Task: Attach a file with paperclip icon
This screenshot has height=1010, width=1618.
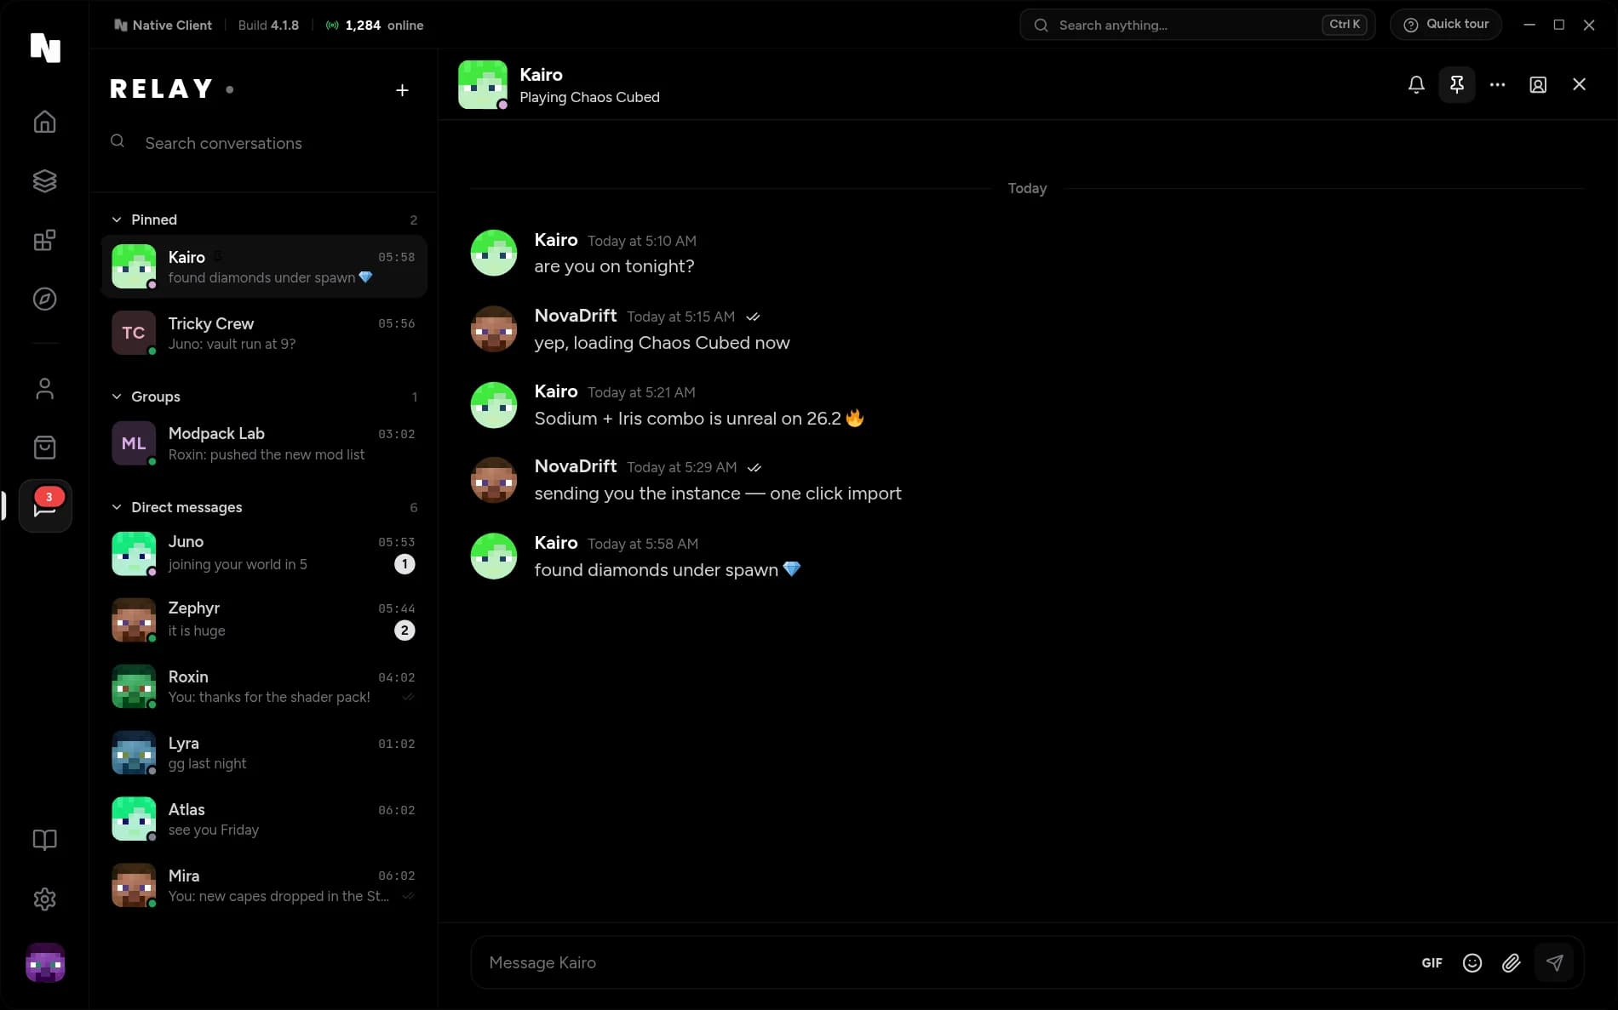Action: point(1512,962)
